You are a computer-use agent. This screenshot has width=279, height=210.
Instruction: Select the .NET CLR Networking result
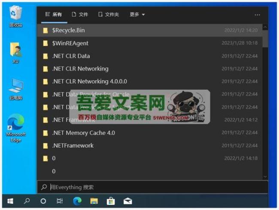click(x=150, y=69)
